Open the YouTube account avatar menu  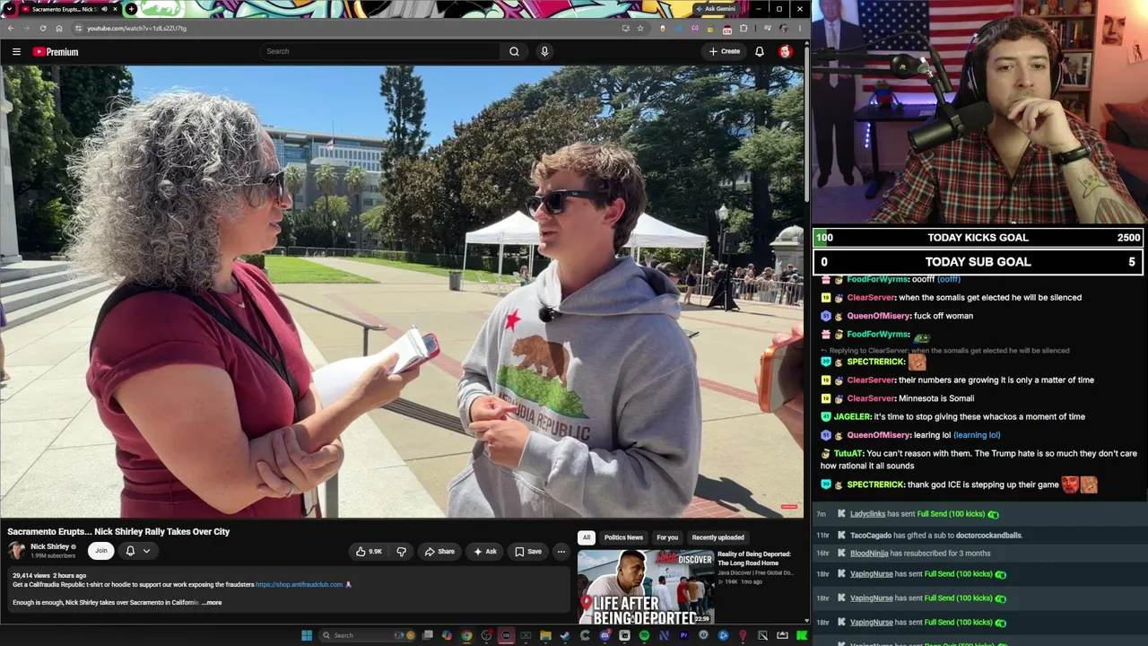(786, 51)
